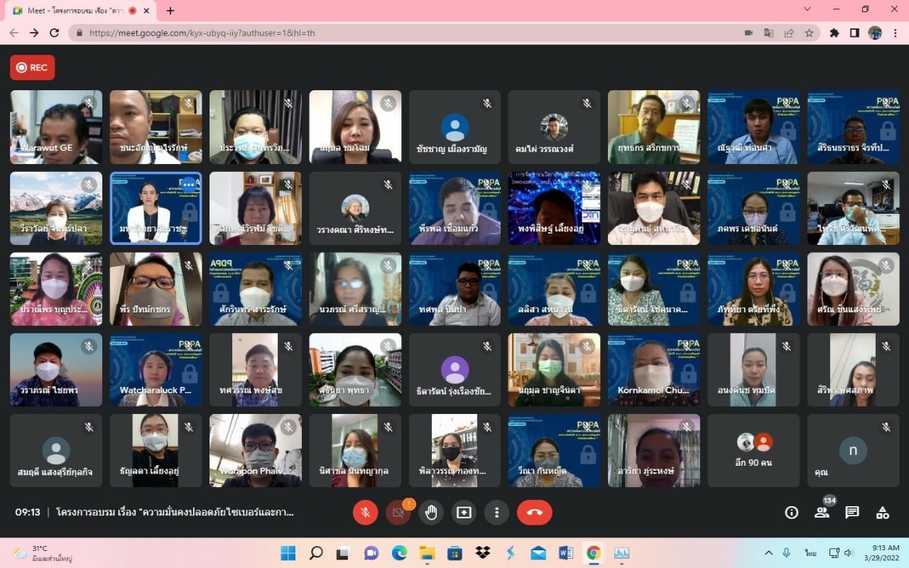
Task: Click the translate page icon in address bar
Action: (x=768, y=33)
